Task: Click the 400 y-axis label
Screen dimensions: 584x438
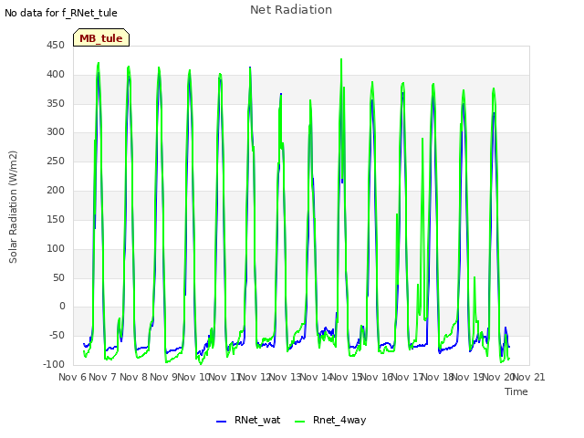Action: [x=56, y=75]
